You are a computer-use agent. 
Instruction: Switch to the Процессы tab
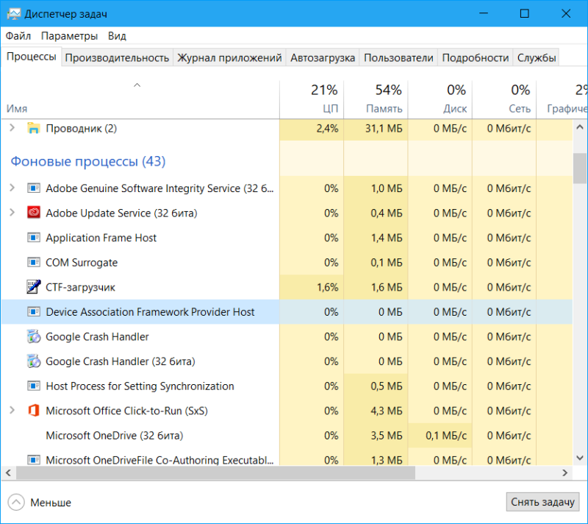coord(32,57)
